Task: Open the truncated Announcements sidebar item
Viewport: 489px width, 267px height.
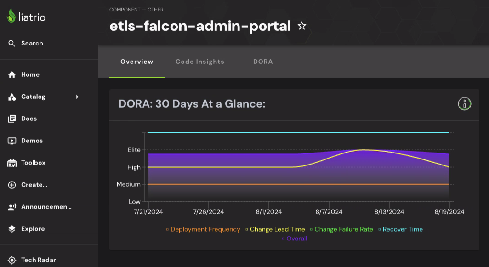Action: pyautogui.click(x=49, y=207)
